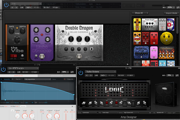Click the Reverse button in Space Designer

[23, 106]
